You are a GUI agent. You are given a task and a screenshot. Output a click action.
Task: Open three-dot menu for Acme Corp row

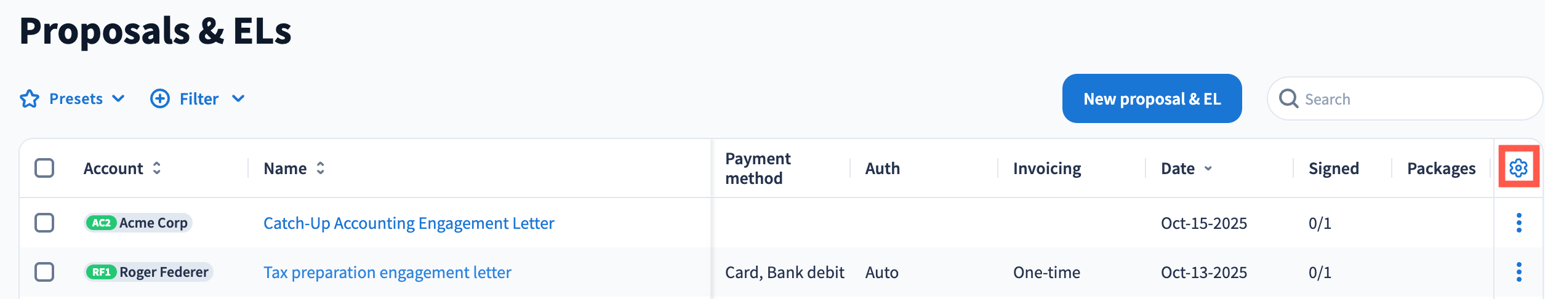click(1519, 223)
